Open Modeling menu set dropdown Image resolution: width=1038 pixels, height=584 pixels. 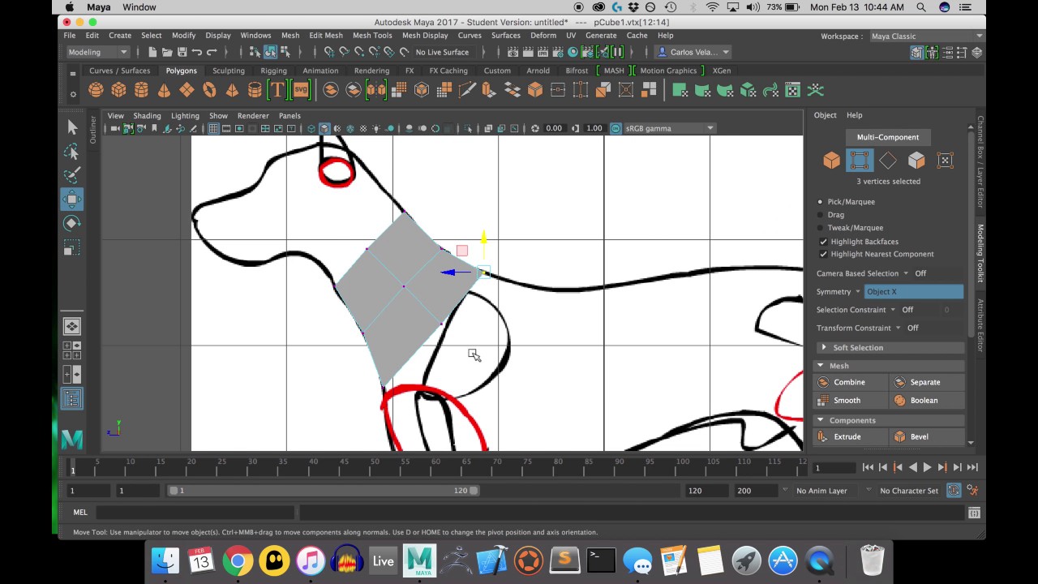(x=97, y=52)
